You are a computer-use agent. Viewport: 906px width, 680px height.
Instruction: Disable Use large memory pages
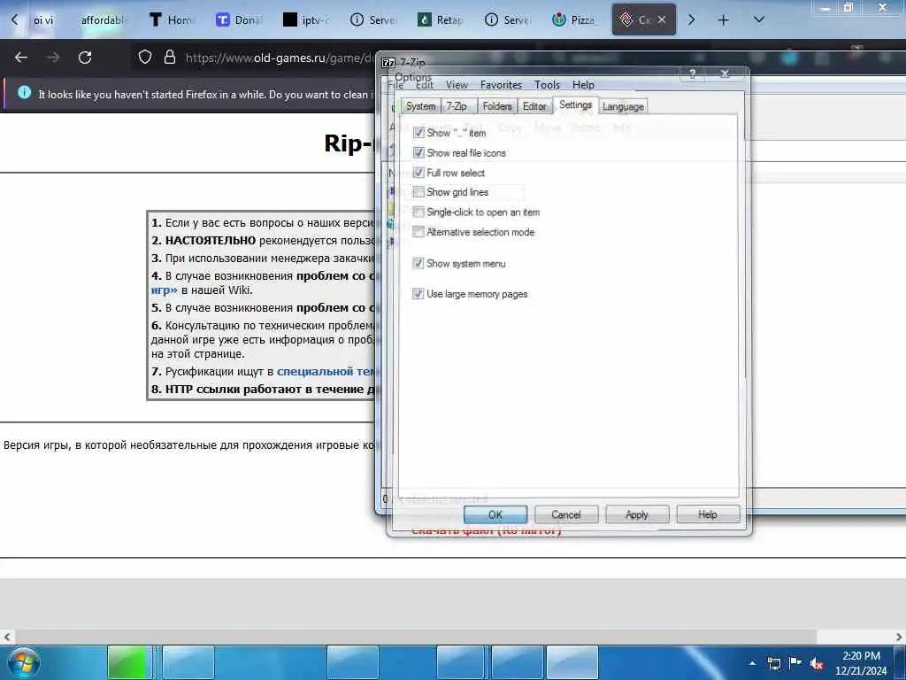coord(418,294)
